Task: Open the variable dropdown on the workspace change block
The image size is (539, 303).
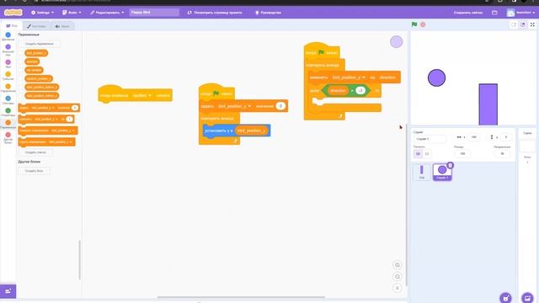Action: click(349, 77)
